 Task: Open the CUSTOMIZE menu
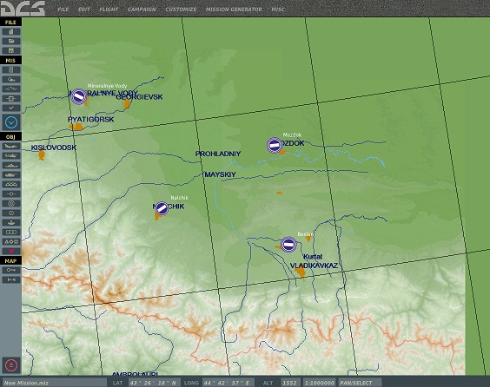point(181,10)
